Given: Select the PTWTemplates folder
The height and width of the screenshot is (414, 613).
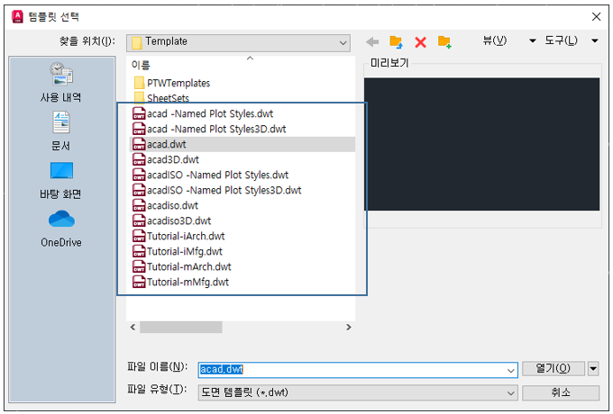Looking at the screenshot, I should [x=172, y=83].
